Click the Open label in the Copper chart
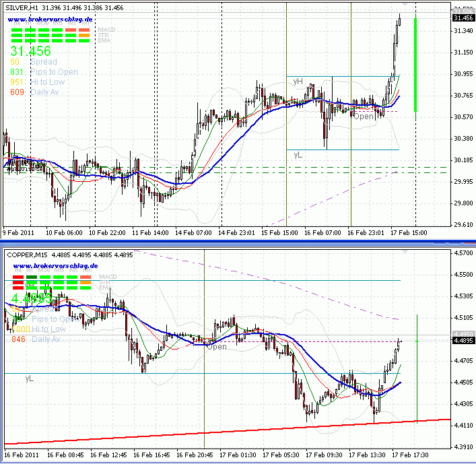Screen dimensions: 476x464 point(217,347)
